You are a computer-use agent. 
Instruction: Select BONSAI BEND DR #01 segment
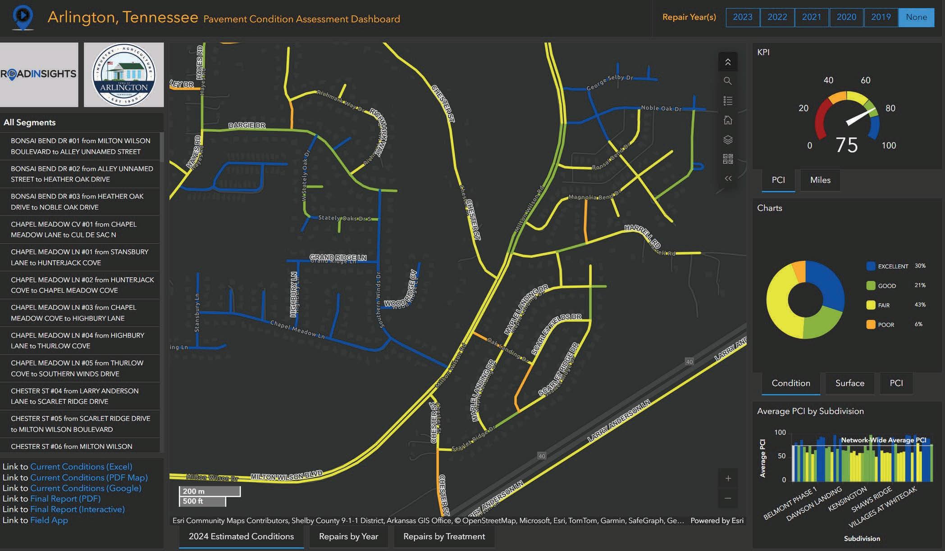(x=80, y=146)
